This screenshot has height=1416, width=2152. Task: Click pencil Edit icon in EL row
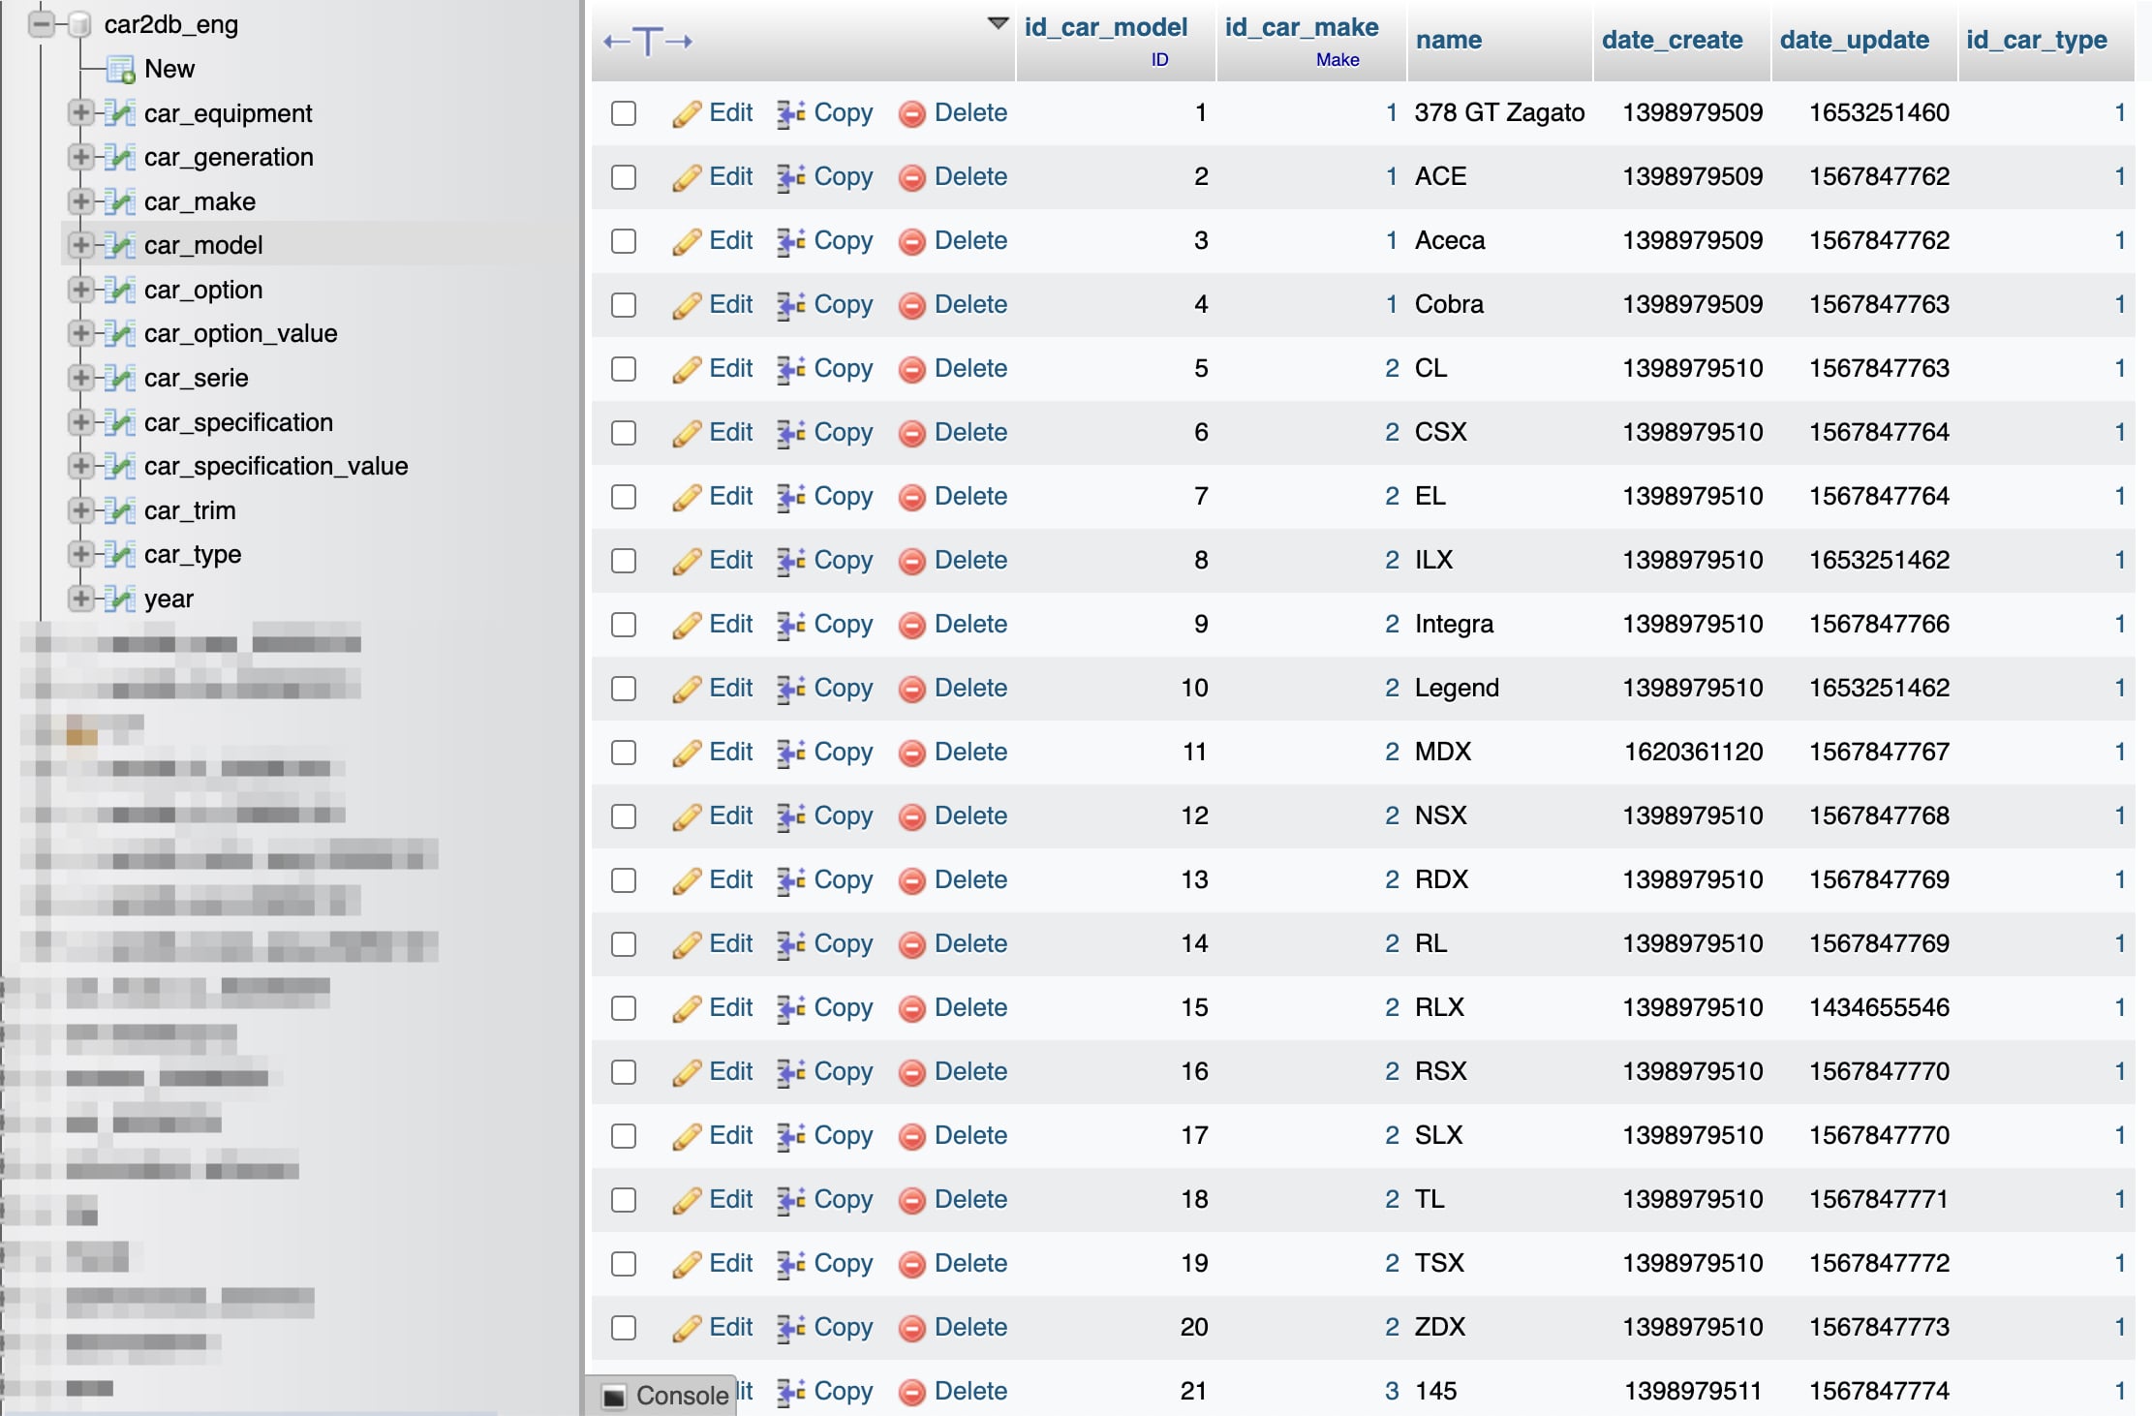[x=687, y=497]
